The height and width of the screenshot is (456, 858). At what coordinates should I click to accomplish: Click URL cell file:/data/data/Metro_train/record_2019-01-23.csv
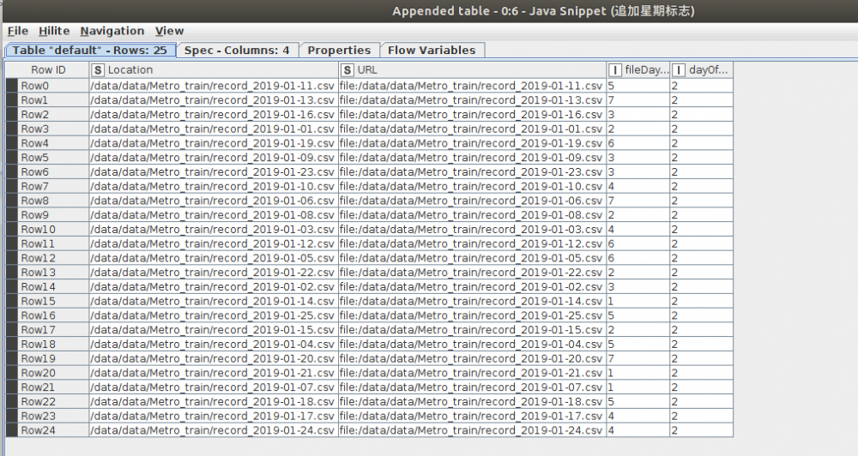point(473,171)
